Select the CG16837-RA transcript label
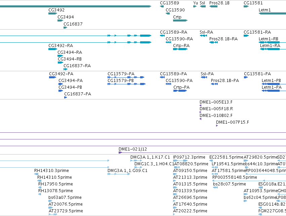 [77, 66]
